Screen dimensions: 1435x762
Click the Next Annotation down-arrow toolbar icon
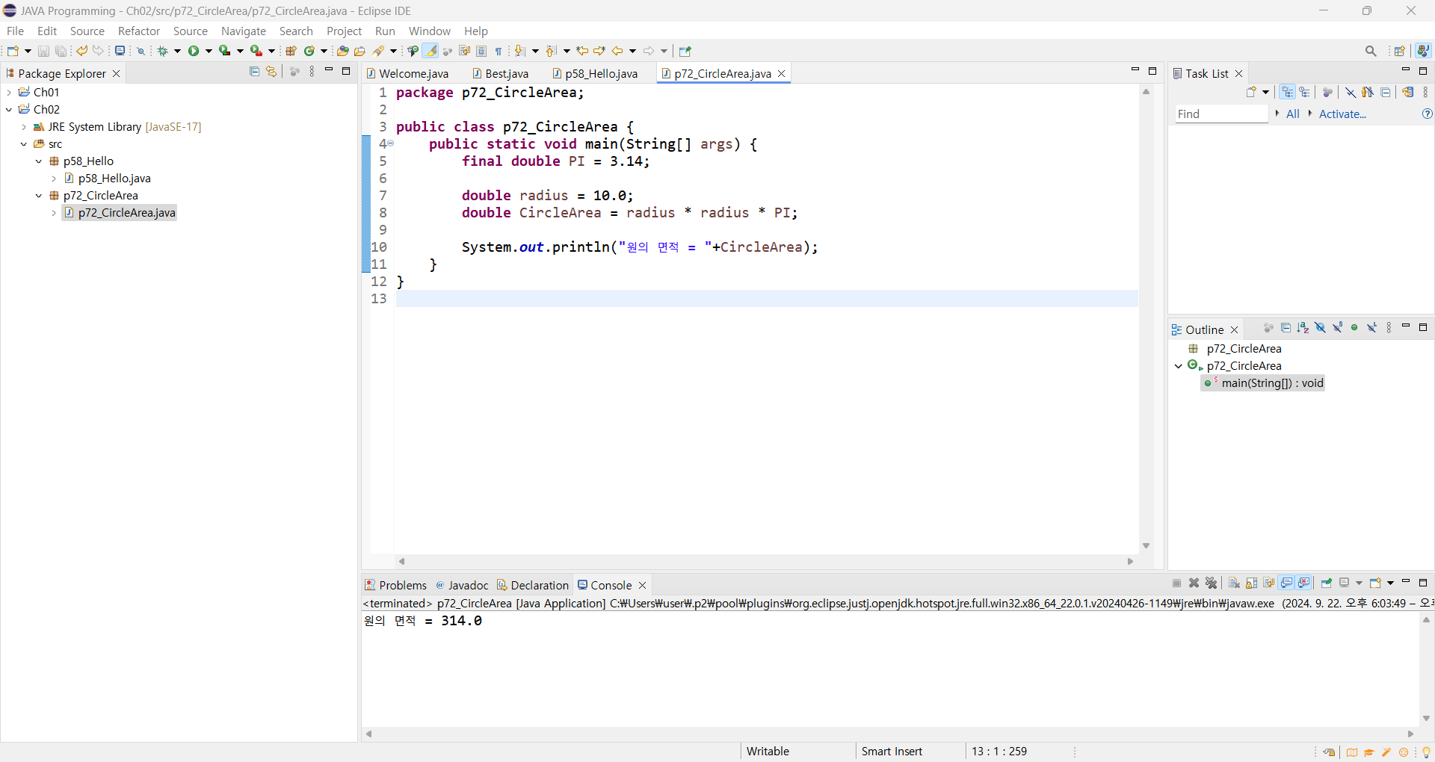(x=520, y=51)
